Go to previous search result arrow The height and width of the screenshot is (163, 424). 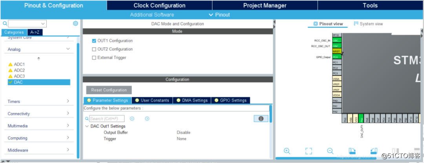point(132,118)
